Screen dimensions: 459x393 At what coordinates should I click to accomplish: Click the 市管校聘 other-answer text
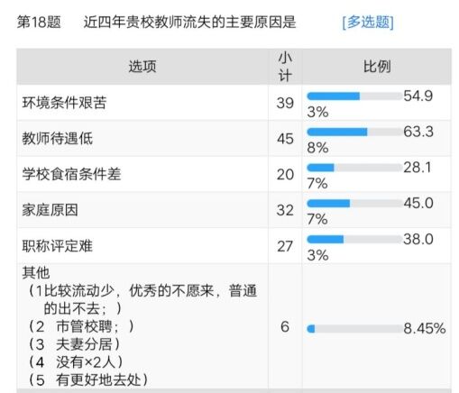84,326
